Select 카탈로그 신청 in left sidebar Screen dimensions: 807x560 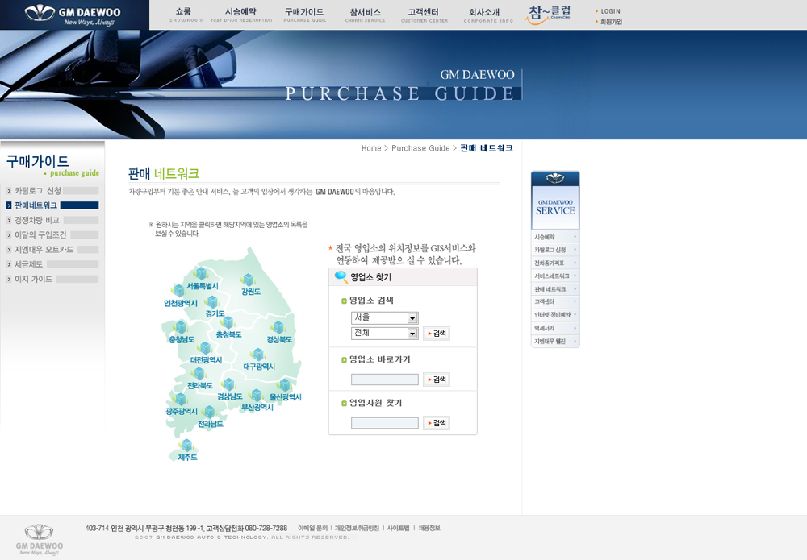click(38, 191)
